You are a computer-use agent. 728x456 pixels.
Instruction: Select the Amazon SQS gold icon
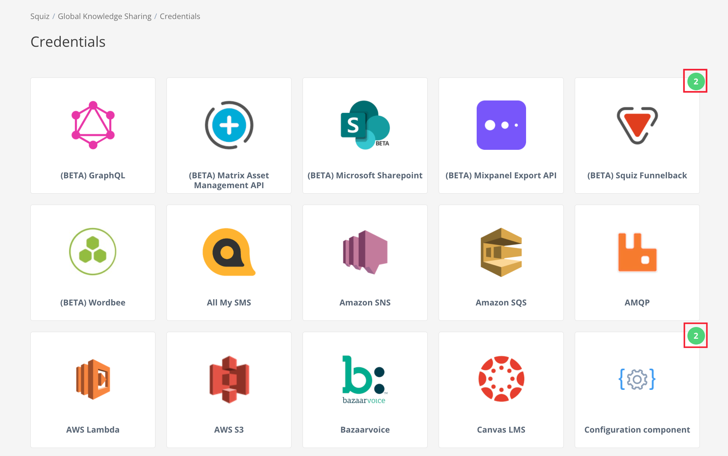501,252
